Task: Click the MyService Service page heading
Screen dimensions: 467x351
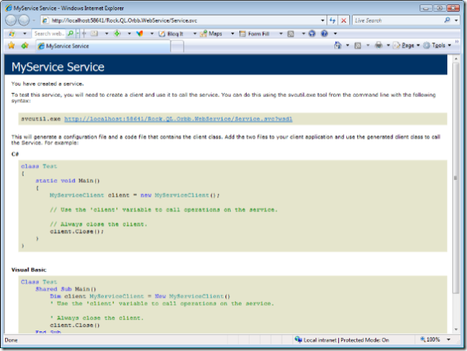Action: [58, 67]
